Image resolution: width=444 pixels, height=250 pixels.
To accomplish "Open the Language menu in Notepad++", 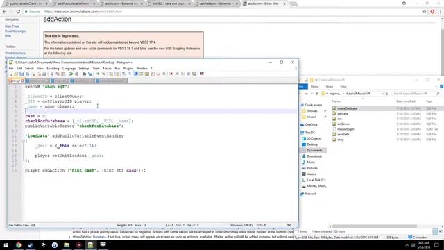I will tap(69, 69).
